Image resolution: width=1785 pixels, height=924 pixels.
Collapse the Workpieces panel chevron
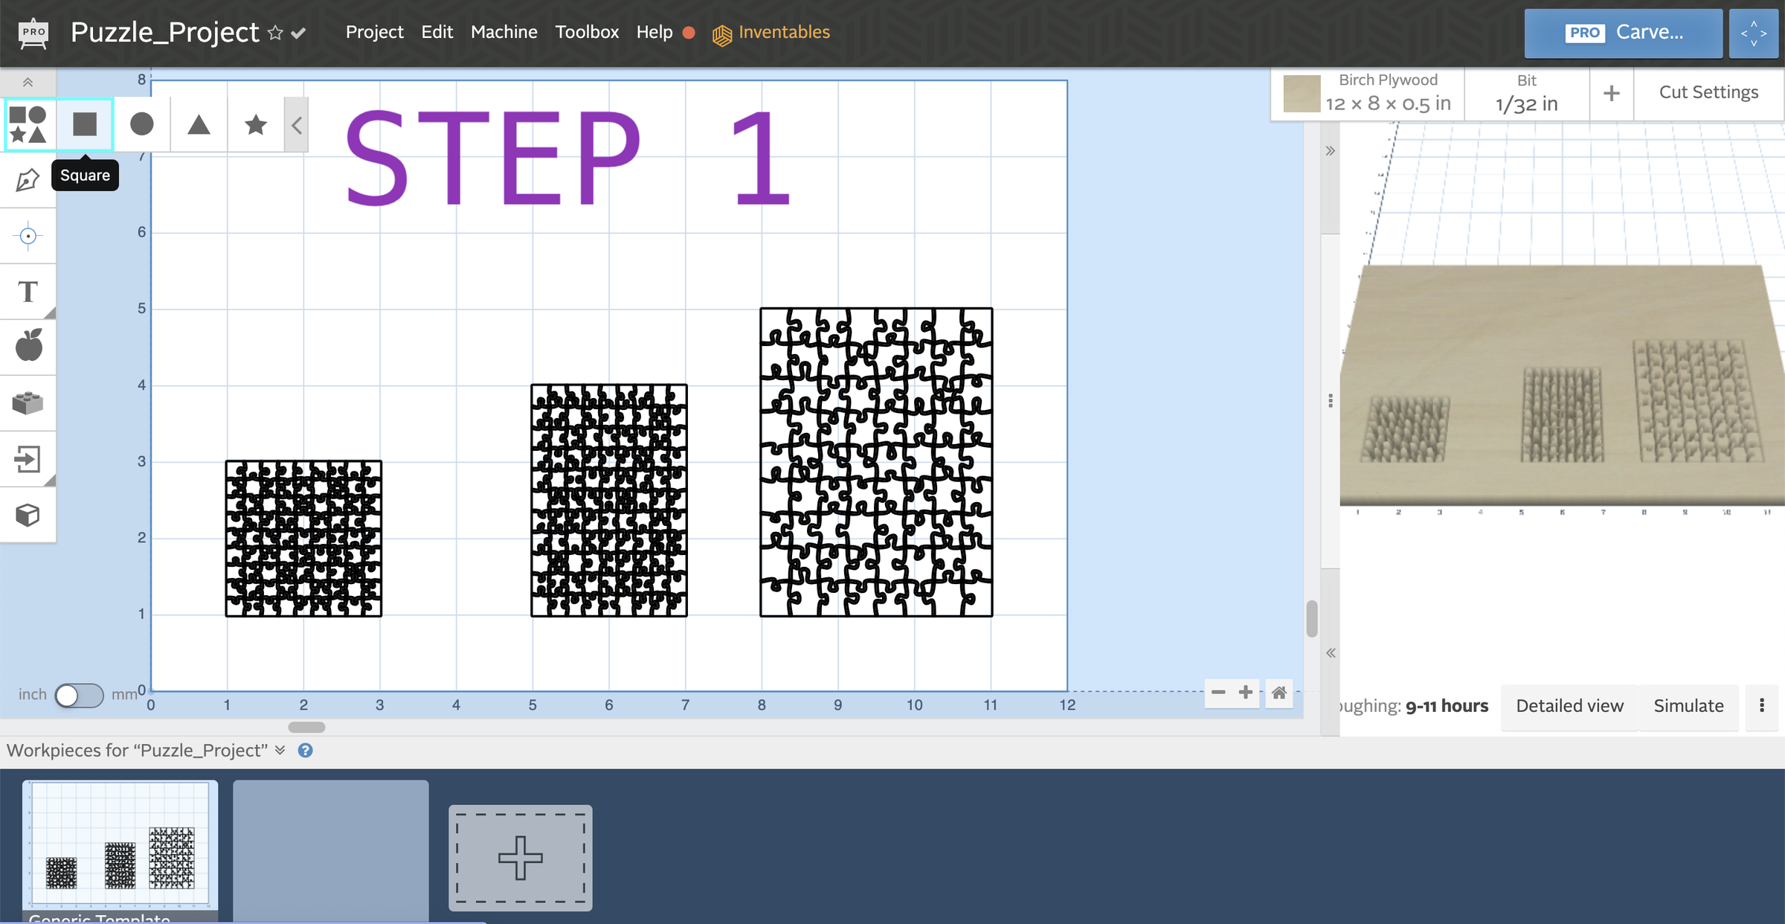[x=280, y=751]
